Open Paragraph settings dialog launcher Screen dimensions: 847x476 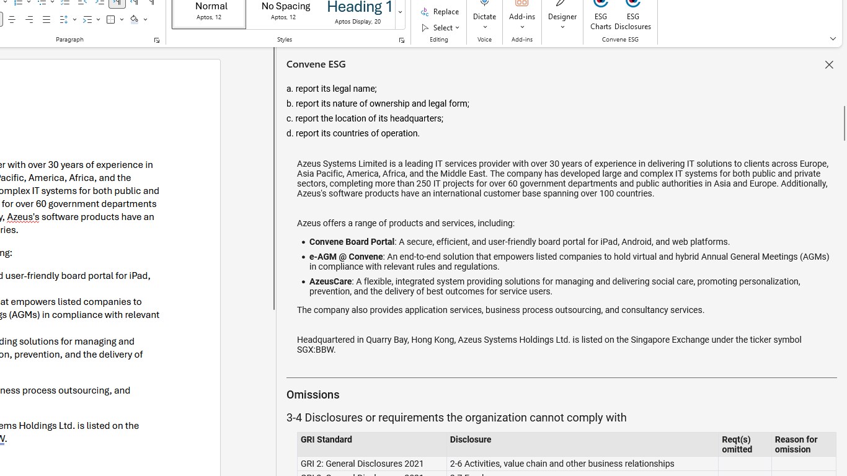[x=157, y=40]
